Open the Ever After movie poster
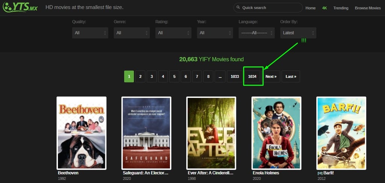Screen dimensions: 385x183 (211, 133)
